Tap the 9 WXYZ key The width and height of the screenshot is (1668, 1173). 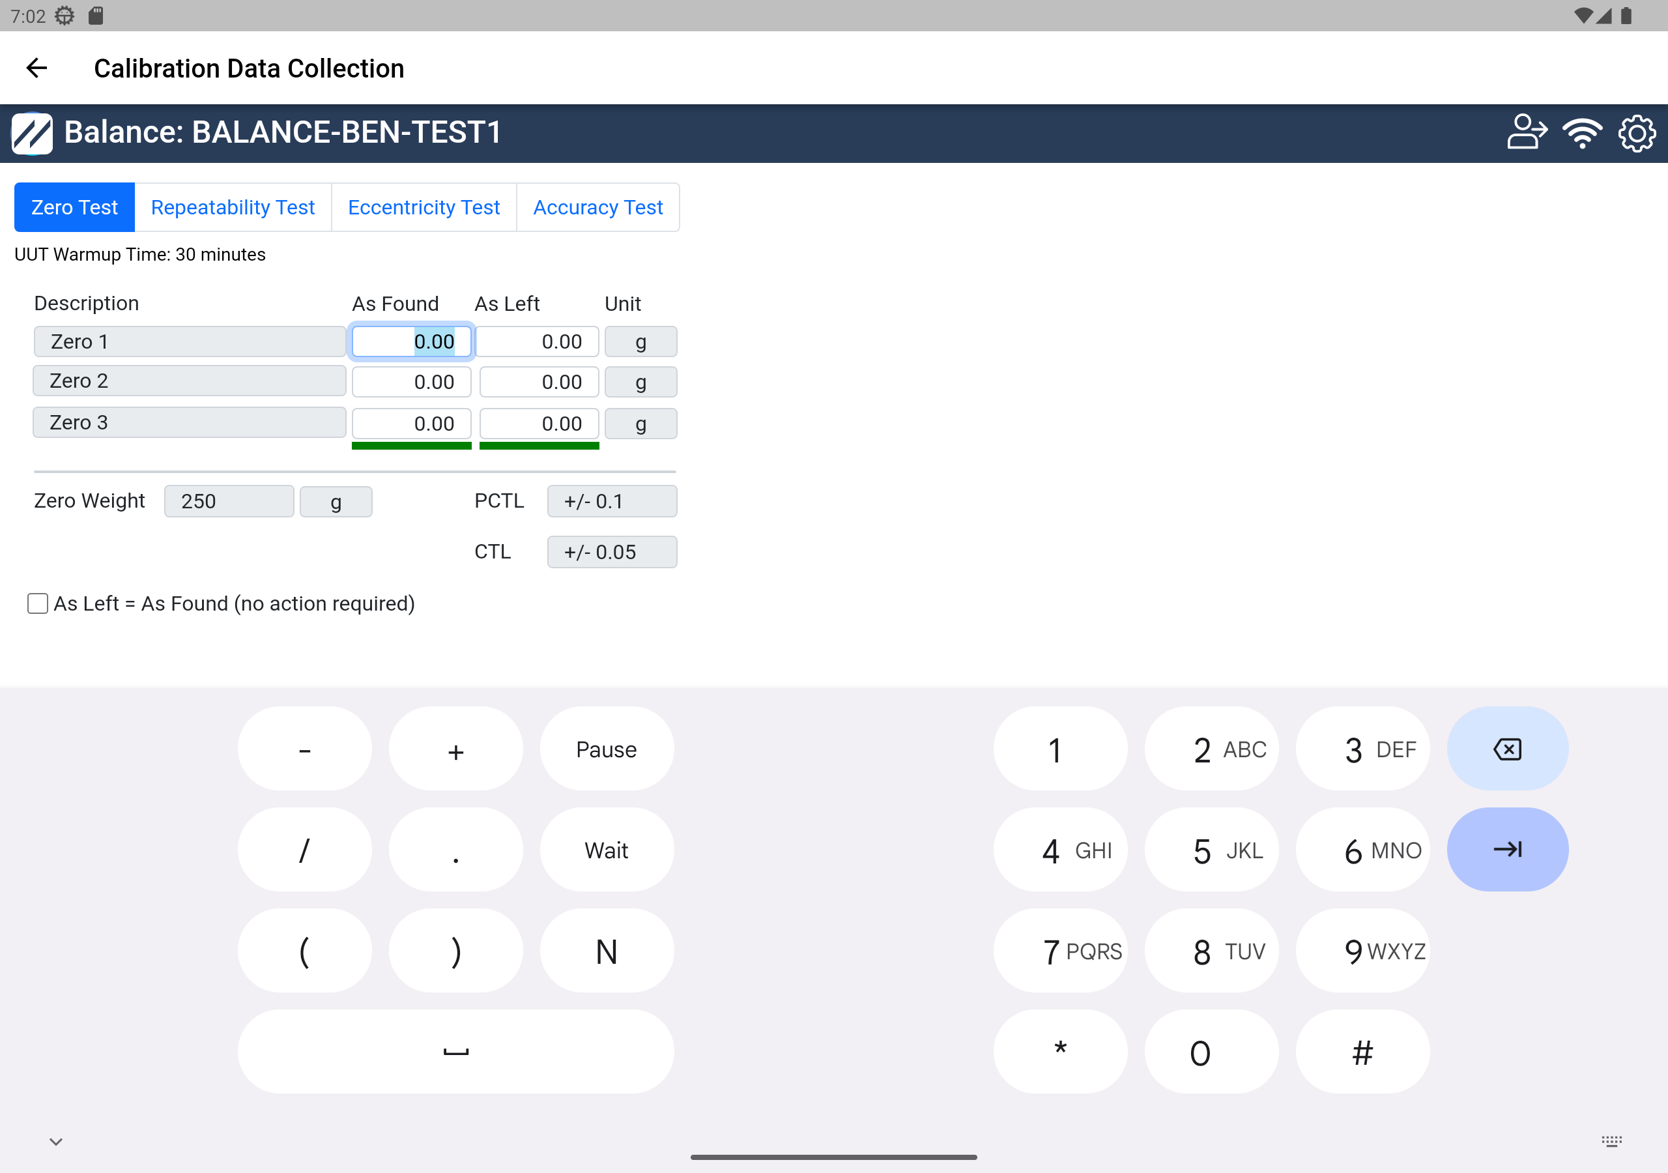pos(1363,950)
